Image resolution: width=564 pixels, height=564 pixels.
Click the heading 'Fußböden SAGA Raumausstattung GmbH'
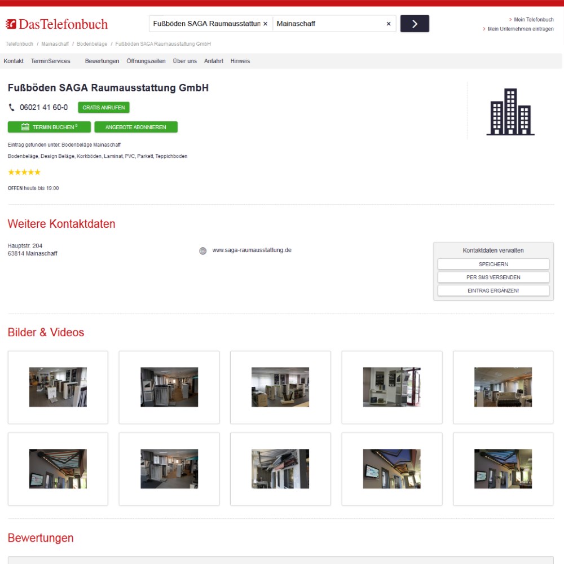[x=108, y=88]
